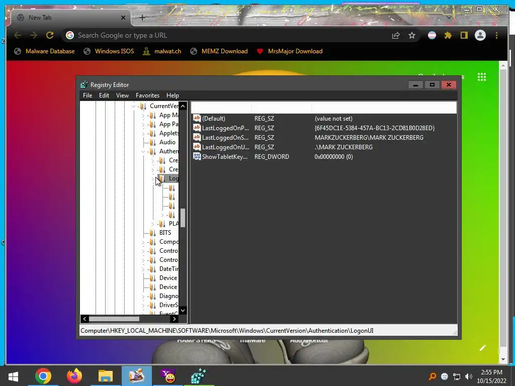Go back in Chrome
515x386 pixels.
(18, 35)
